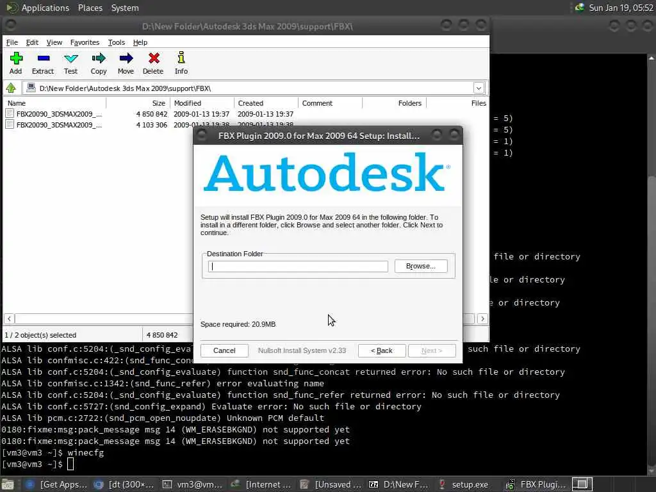
Task: Click terminal scrollbar up arrow
Action: (x=652, y=58)
